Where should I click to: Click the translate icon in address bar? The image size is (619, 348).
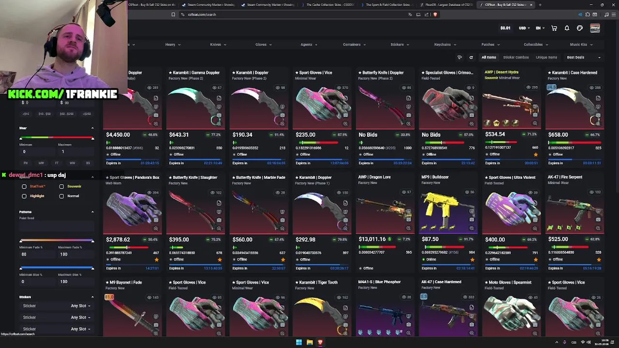(x=410, y=14)
